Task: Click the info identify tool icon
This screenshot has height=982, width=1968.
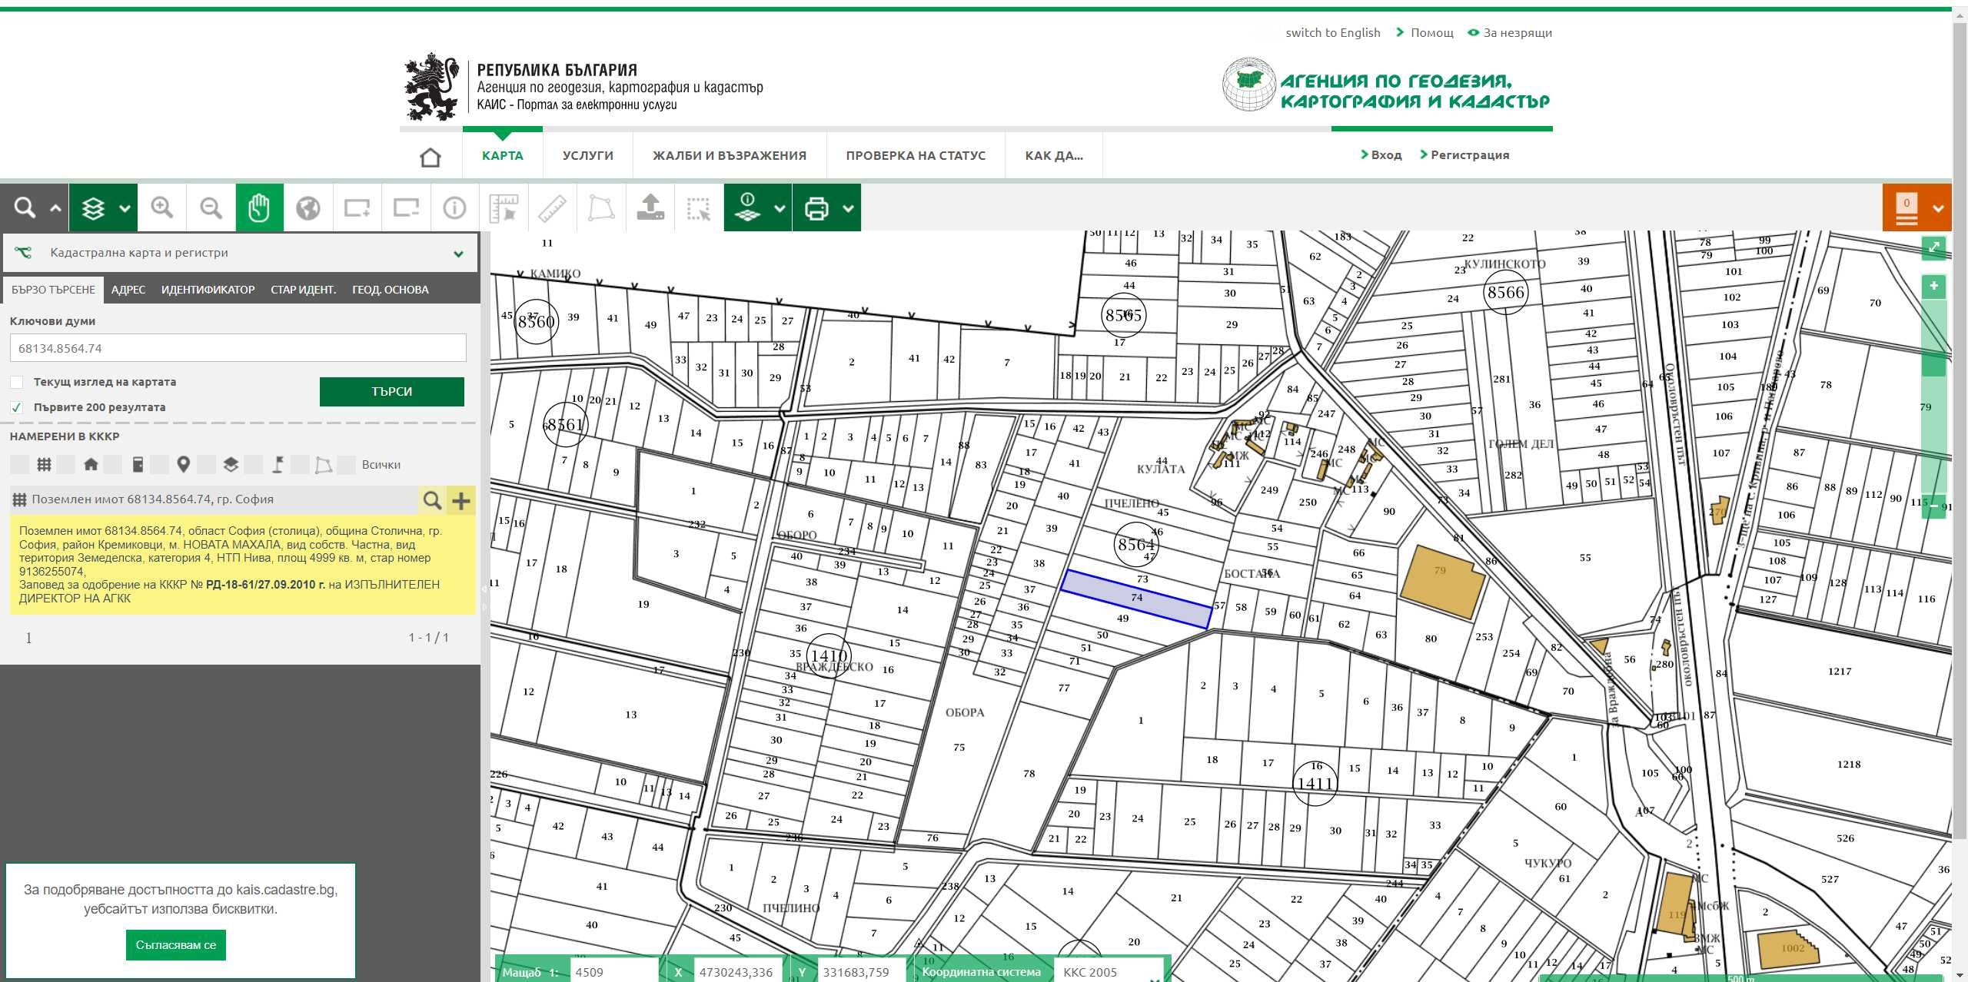Action: [454, 207]
